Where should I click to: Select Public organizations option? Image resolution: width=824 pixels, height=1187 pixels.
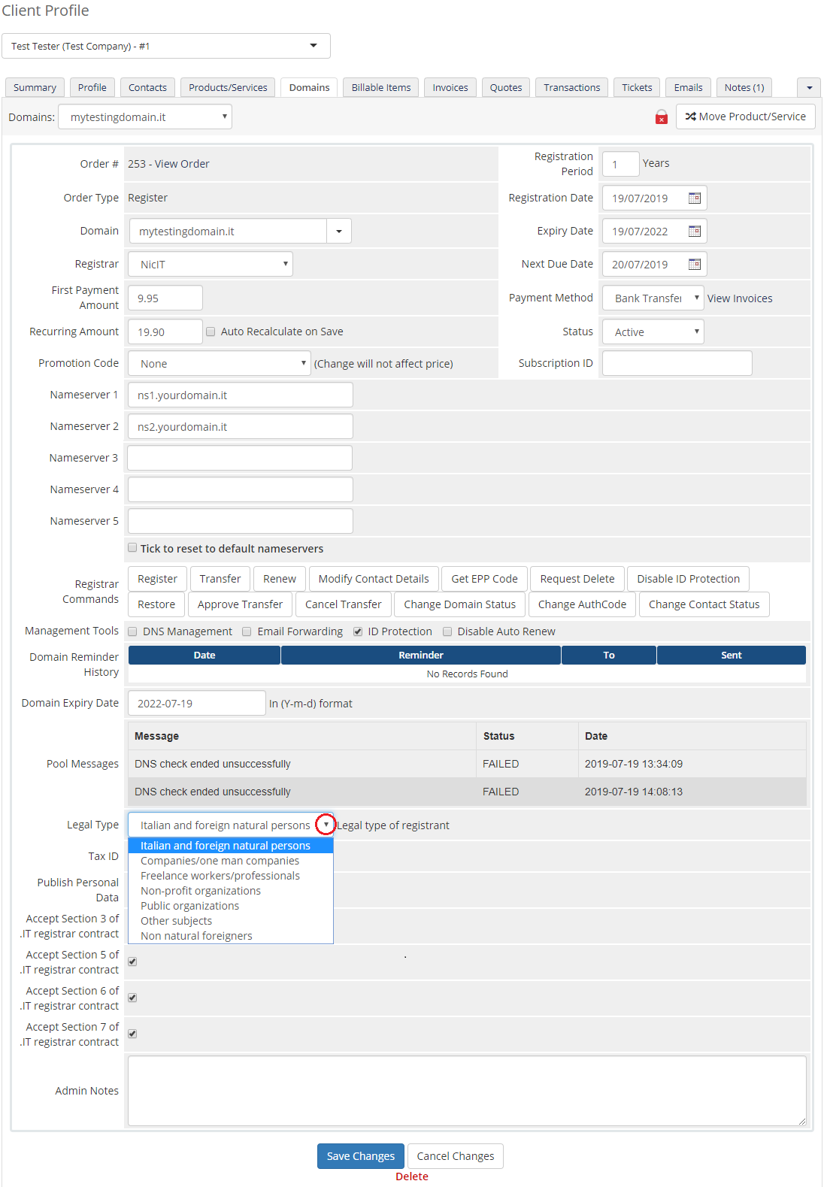(231, 906)
